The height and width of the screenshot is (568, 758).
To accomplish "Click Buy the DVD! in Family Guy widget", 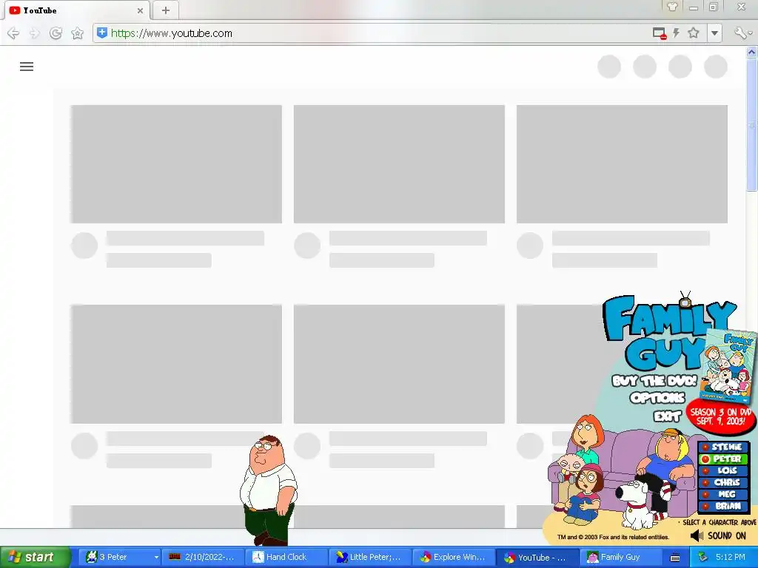I will pyautogui.click(x=654, y=381).
